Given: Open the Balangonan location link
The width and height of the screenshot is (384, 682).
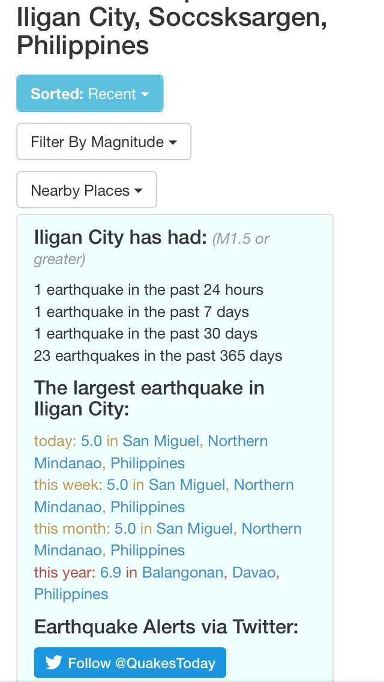Looking at the screenshot, I should 182,572.
